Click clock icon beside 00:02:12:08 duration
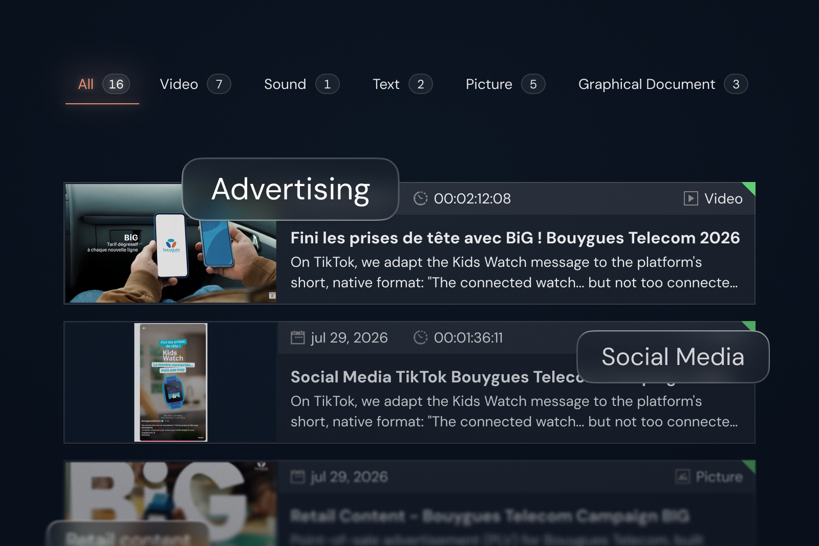 [420, 198]
